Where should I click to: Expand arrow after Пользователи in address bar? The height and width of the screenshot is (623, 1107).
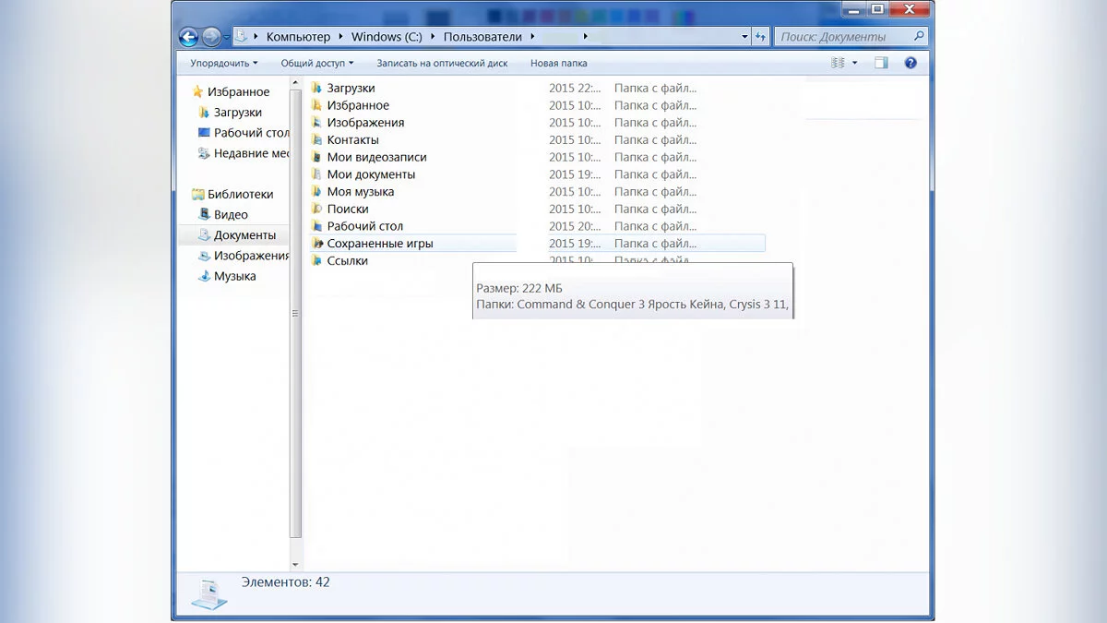coord(533,37)
